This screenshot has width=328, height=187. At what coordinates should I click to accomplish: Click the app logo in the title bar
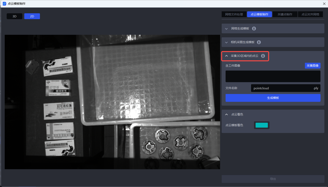(x=4, y=4)
